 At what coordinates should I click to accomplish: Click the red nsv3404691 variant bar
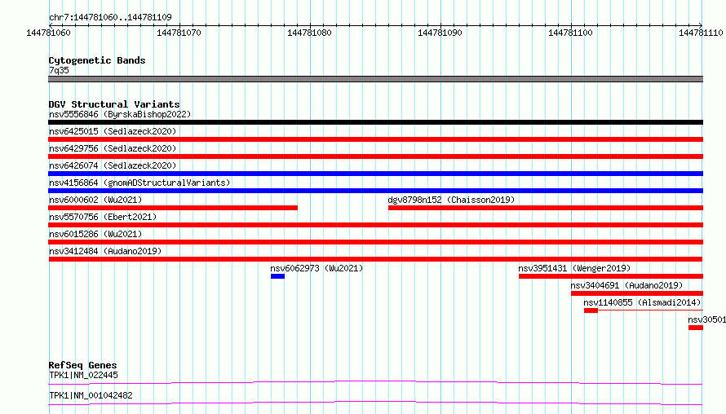pyautogui.click(x=637, y=293)
